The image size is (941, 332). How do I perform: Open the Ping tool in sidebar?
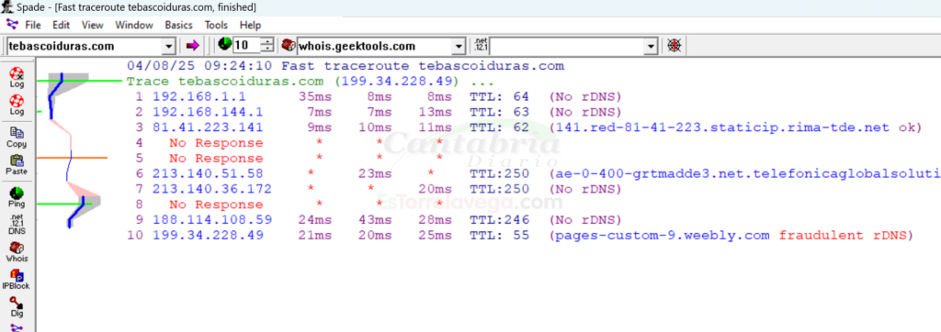[x=17, y=196]
